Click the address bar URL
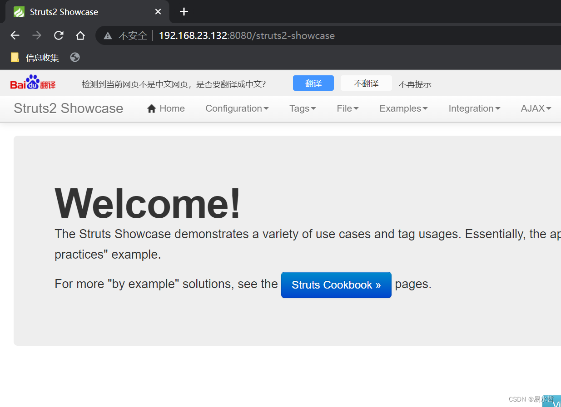The width and height of the screenshot is (561, 407). point(247,36)
